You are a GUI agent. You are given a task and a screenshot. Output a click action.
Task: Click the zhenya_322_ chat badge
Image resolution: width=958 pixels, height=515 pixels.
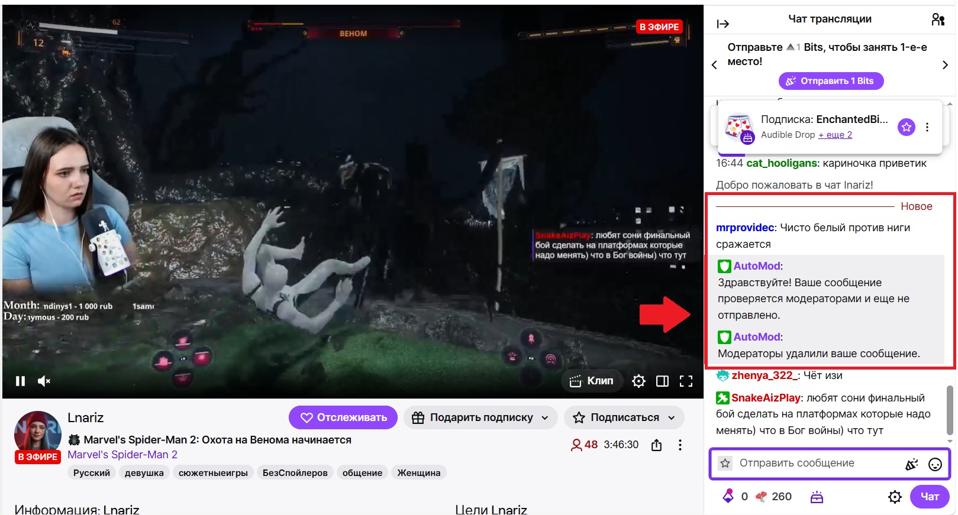(x=722, y=375)
